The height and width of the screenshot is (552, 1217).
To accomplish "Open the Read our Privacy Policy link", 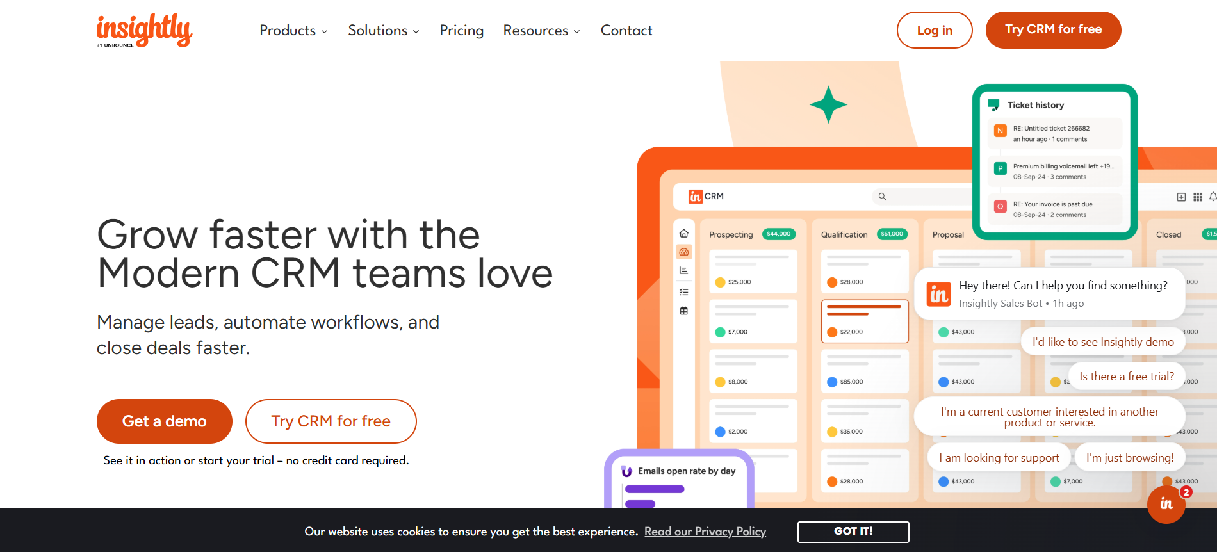I will [x=705, y=532].
